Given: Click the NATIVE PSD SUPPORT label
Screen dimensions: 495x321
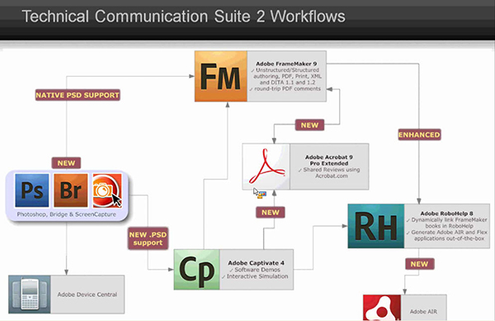Looking at the screenshot, I should tap(78, 95).
